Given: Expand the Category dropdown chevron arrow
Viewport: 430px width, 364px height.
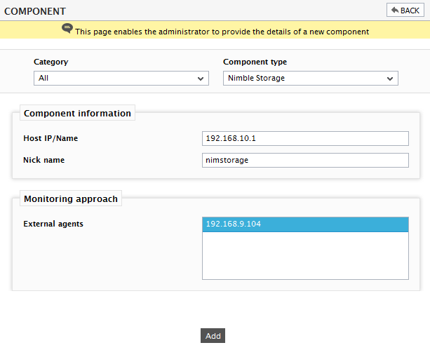Looking at the screenshot, I should point(201,79).
